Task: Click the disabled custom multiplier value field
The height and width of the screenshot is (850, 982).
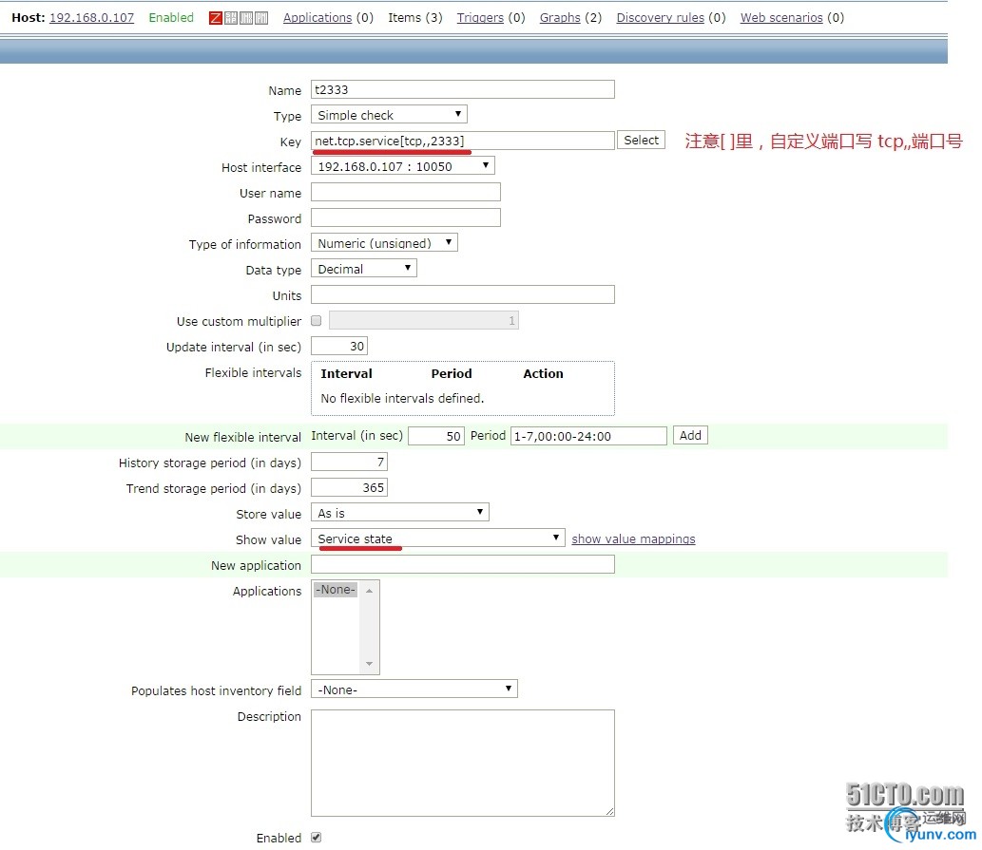Action: click(423, 320)
